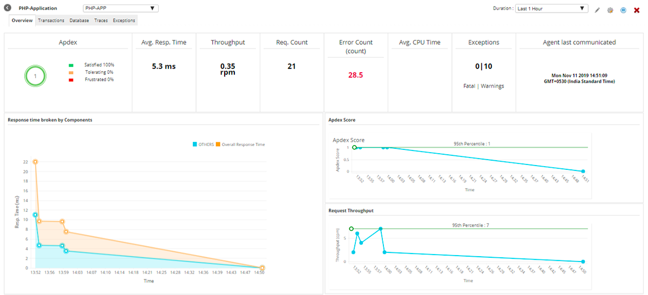Image resolution: width=648 pixels, height=295 pixels.
Task: Switch to the Transactions tab
Action: (x=51, y=20)
